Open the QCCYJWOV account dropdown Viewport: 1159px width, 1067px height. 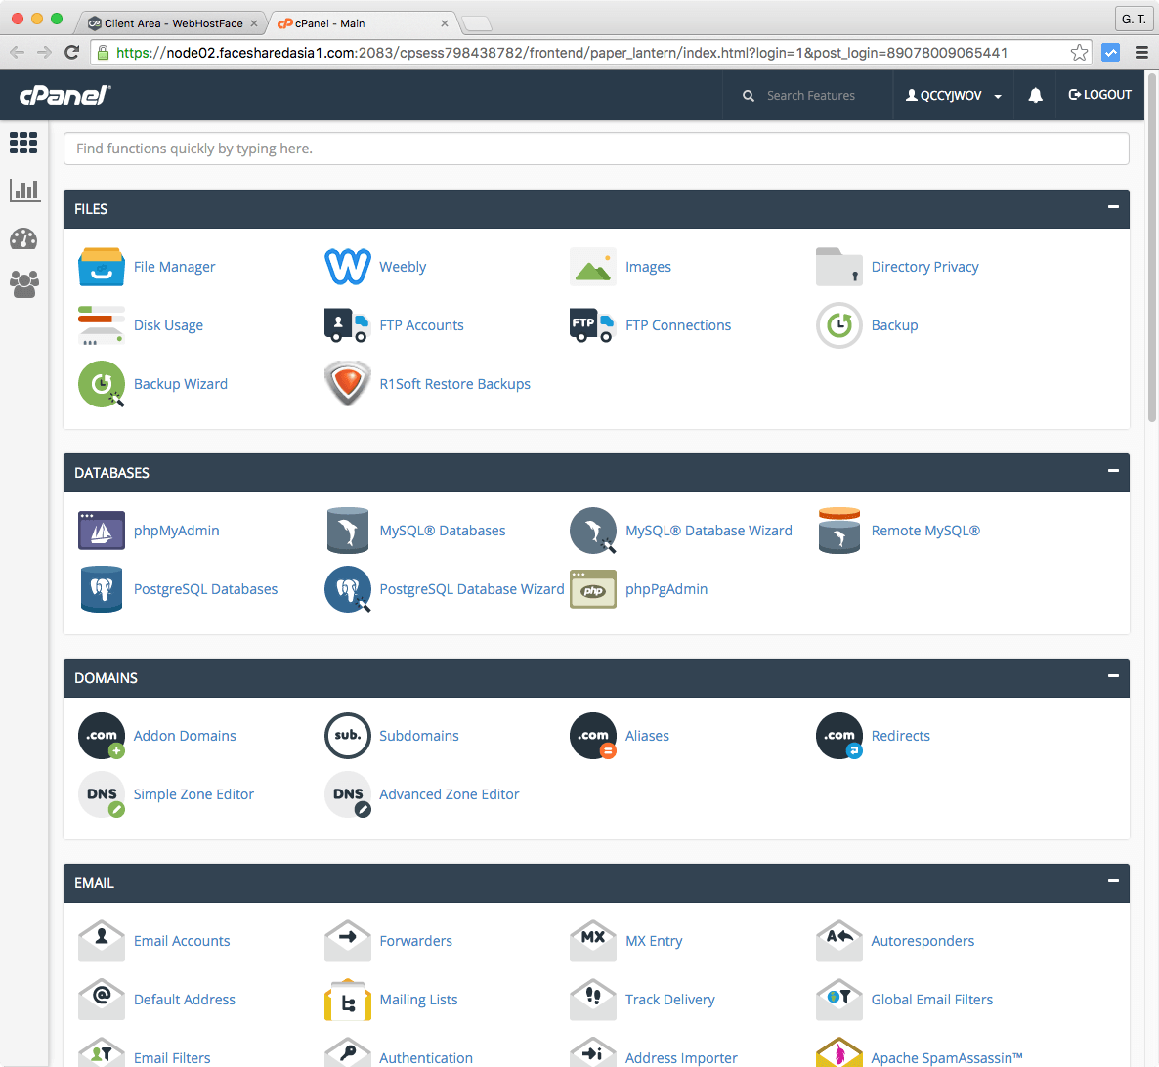click(953, 94)
